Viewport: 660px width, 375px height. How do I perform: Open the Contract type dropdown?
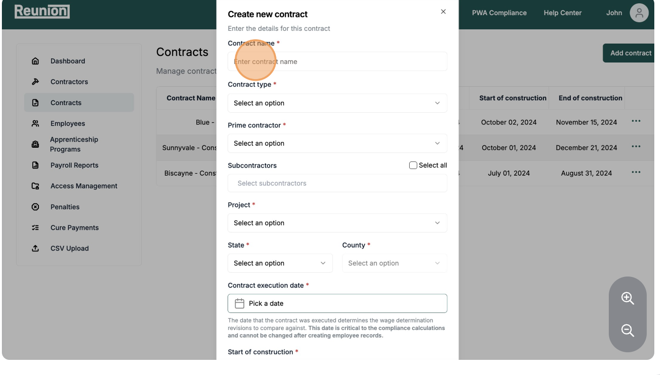click(337, 103)
